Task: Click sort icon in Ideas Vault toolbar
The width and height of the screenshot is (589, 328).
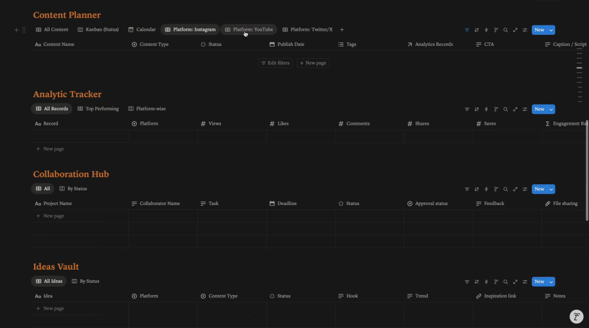Action: click(x=477, y=281)
